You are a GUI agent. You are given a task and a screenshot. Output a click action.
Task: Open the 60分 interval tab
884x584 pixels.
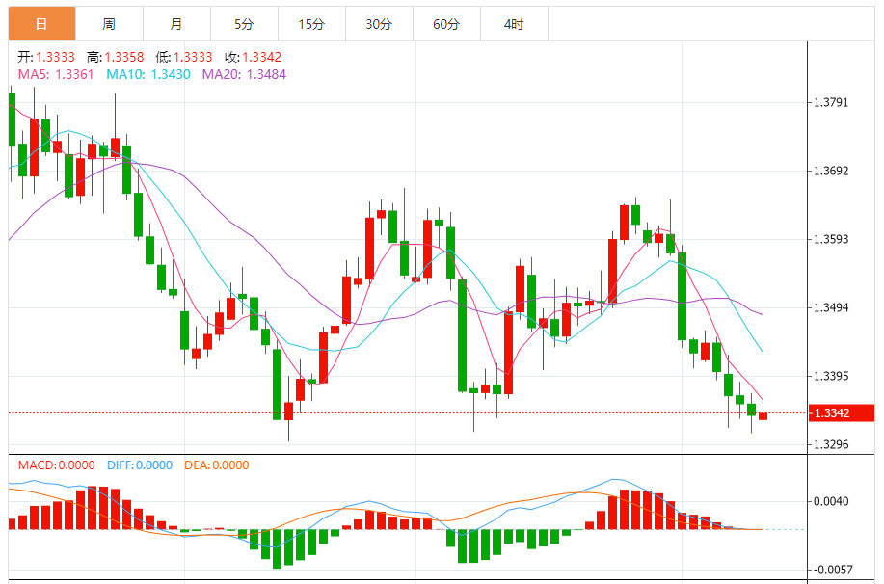pyautogui.click(x=446, y=24)
